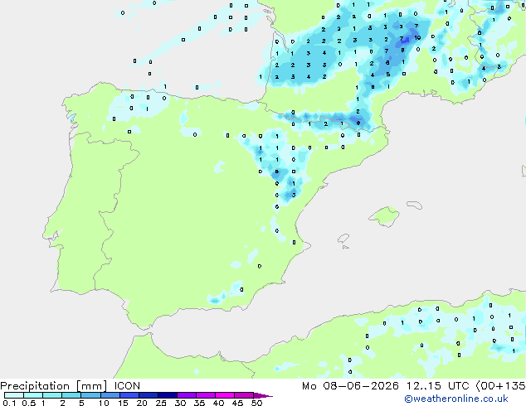Click the '0.1' legend scale label
Screen dimensions: 526x406
(9, 403)
